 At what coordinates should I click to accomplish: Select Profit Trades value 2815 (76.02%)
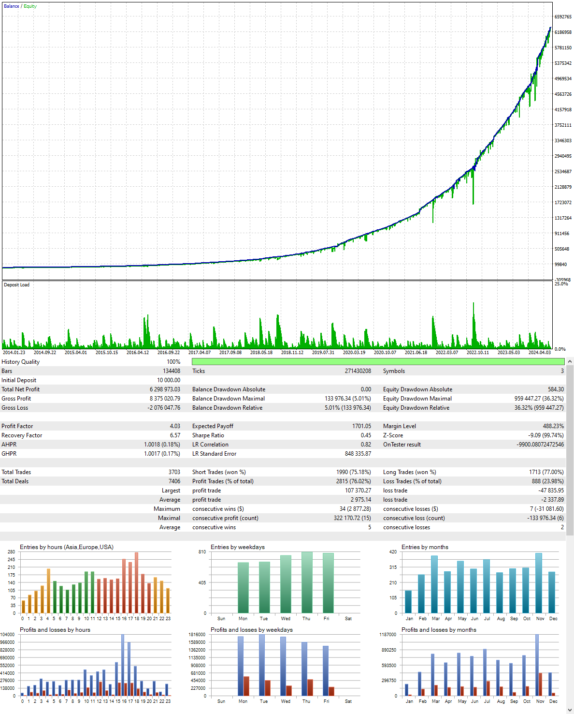(x=354, y=481)
